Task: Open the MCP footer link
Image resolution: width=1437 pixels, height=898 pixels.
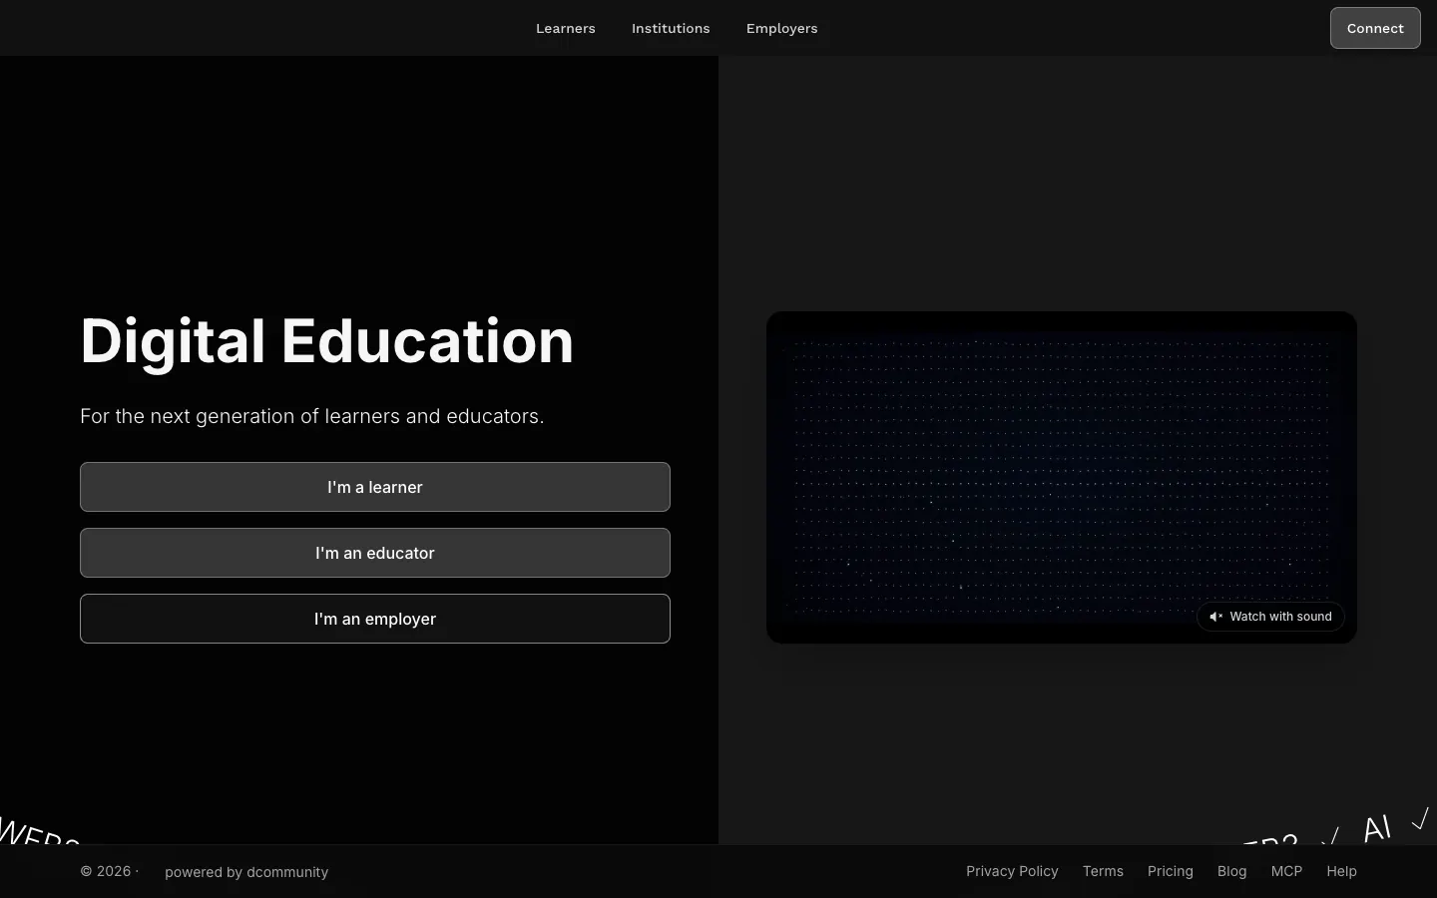Action: 1286,871
